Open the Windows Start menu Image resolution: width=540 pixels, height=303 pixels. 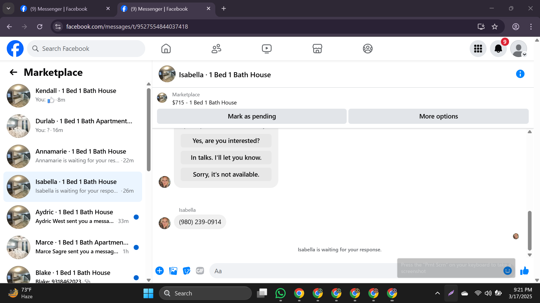(x=148, y=293)
